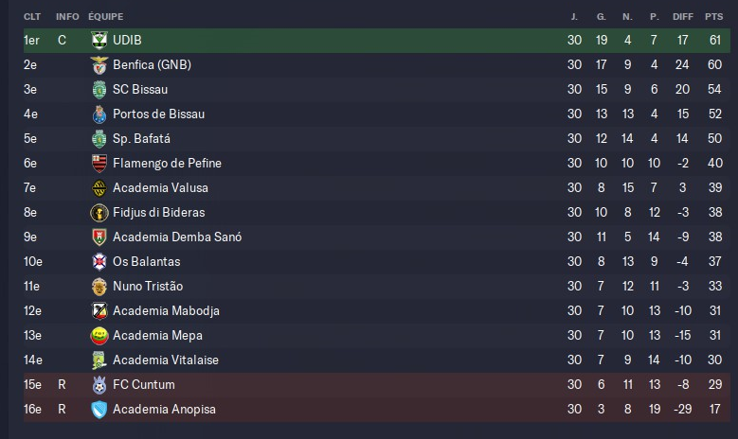Click the Os Balantas club badge

tap(99, 261)
